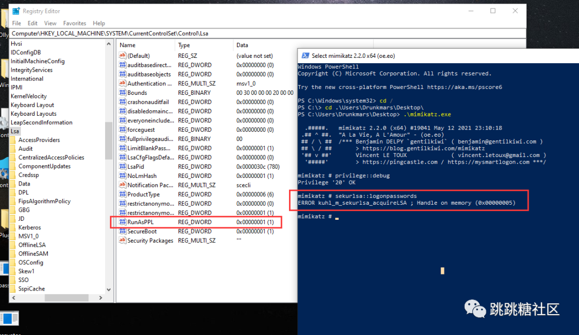Select the LsaCfgFlagsDefa... value icon
579x335 pixels.
tap(122, 157)
